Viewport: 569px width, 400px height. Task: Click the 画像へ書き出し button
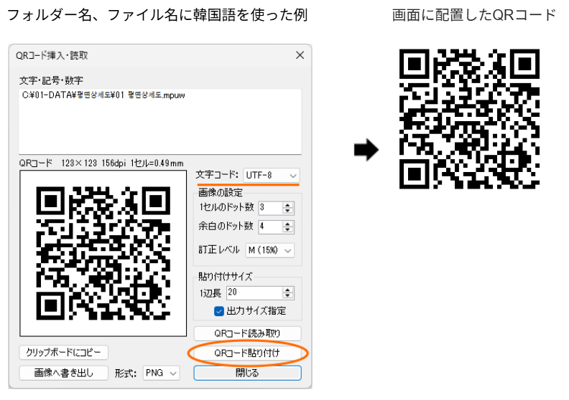coord(63,373)
